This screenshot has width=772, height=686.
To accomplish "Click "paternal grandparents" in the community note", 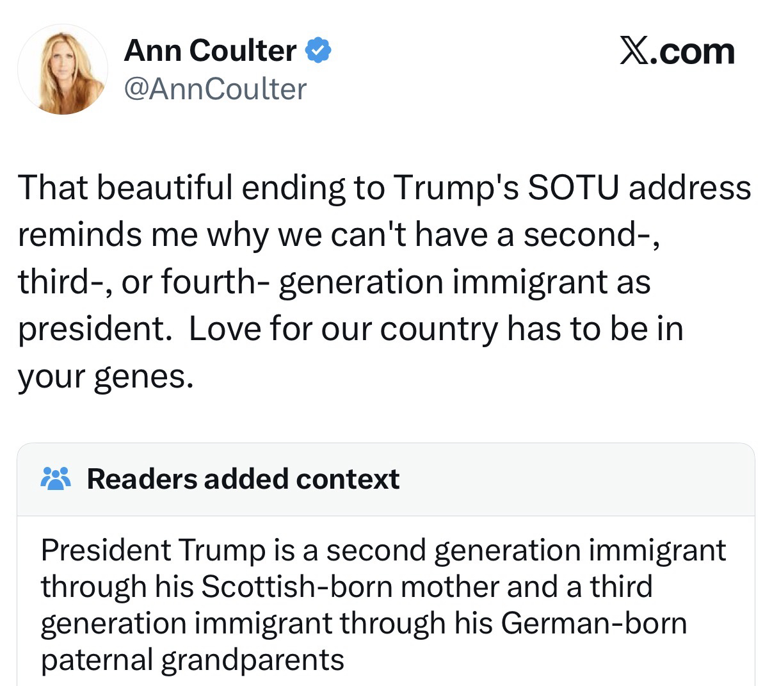I will pos(192,659).
